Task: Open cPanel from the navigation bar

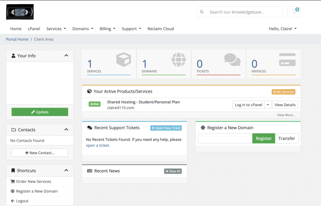Action: pos(34,29)
